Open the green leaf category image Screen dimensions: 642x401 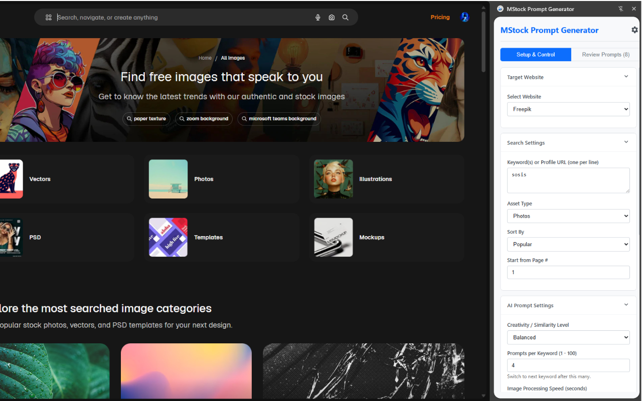coord(55,371)
